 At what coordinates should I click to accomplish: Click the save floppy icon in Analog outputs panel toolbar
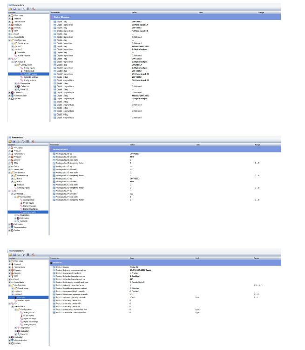pos(14,141)
